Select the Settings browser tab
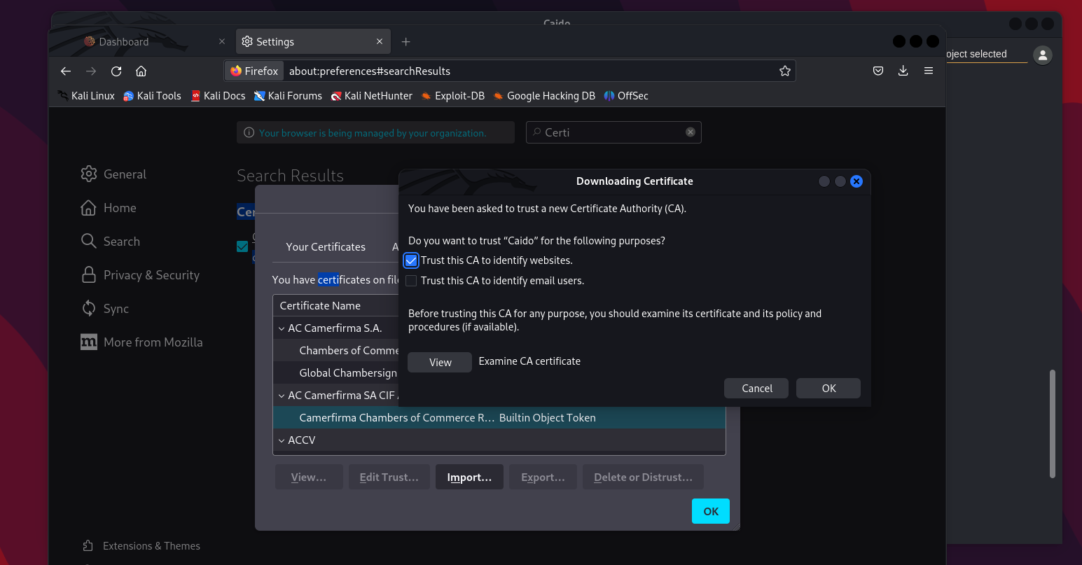This screenshot has height=565, width=1082. 312,42
